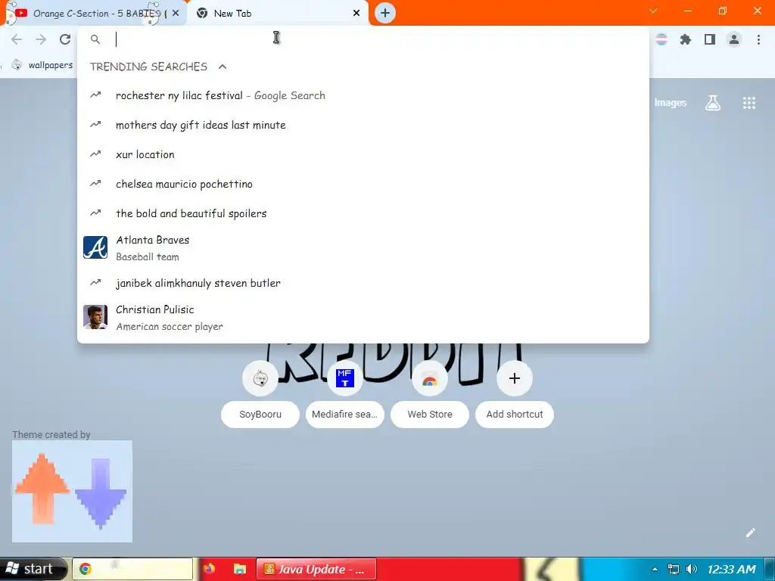775x581 pixels.
Task: Click the Chrome taskbar button
Action: coord(132,569)
